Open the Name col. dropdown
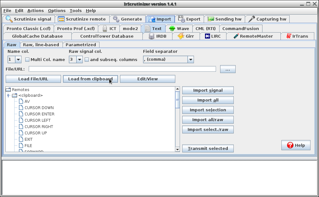This screenshot has width=319, height=197. point(18,59)
